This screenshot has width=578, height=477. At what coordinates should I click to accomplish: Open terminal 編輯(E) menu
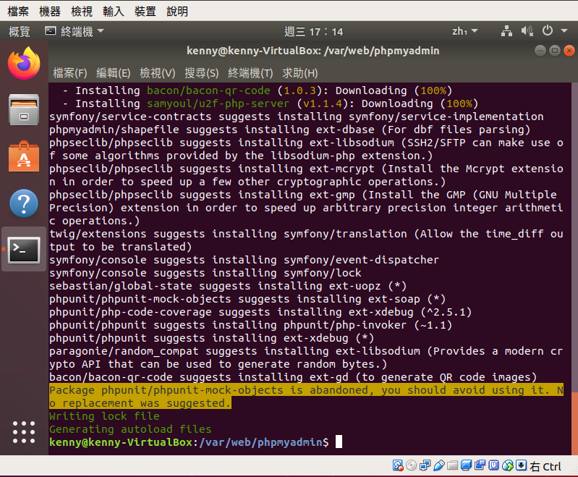[114, 73]
